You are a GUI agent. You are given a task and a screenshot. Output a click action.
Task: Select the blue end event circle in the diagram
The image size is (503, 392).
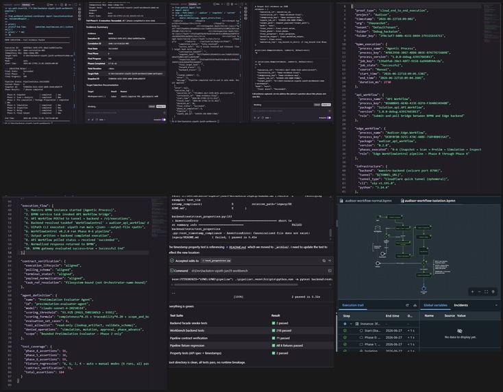(424, 289)
